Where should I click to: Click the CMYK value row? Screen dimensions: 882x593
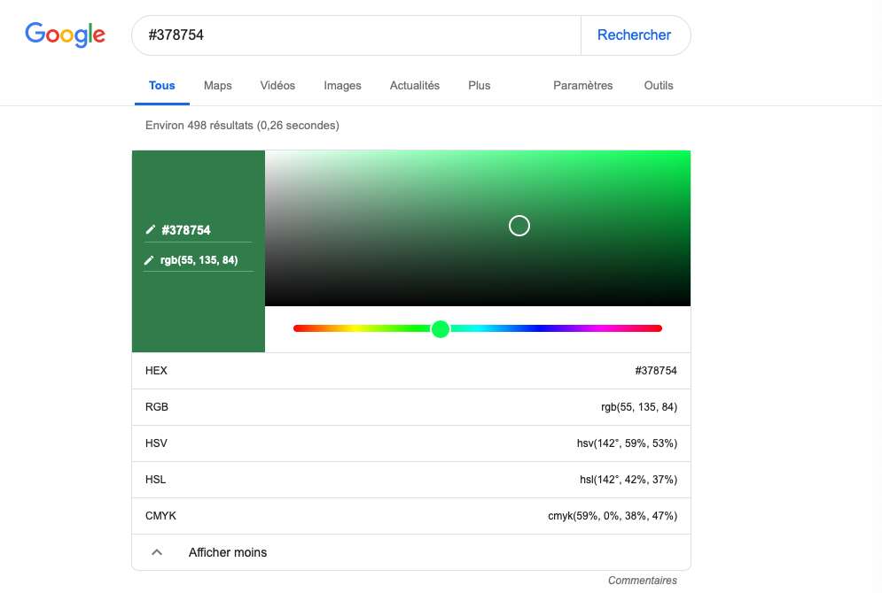[x=410, y=516]
